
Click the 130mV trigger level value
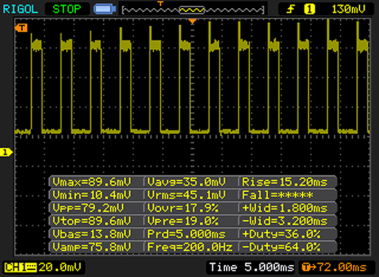348,9
